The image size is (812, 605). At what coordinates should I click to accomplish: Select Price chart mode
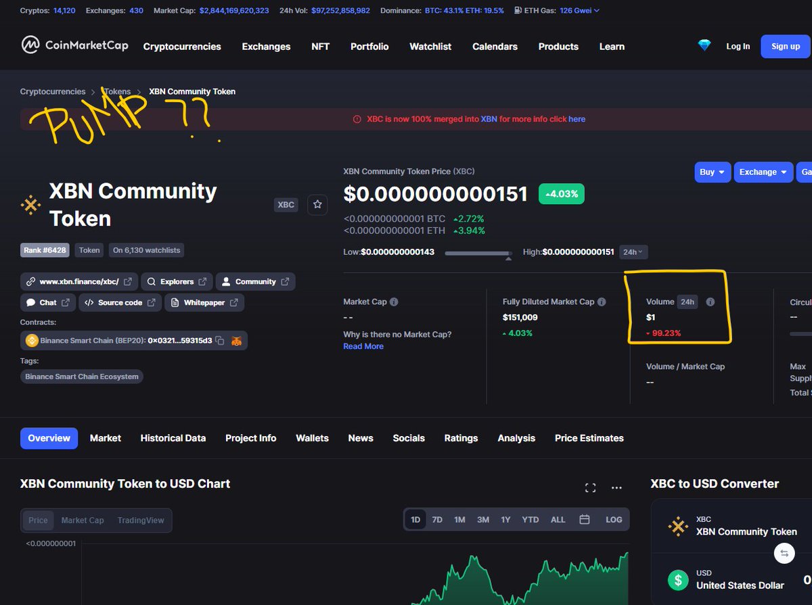pos(38,520)
